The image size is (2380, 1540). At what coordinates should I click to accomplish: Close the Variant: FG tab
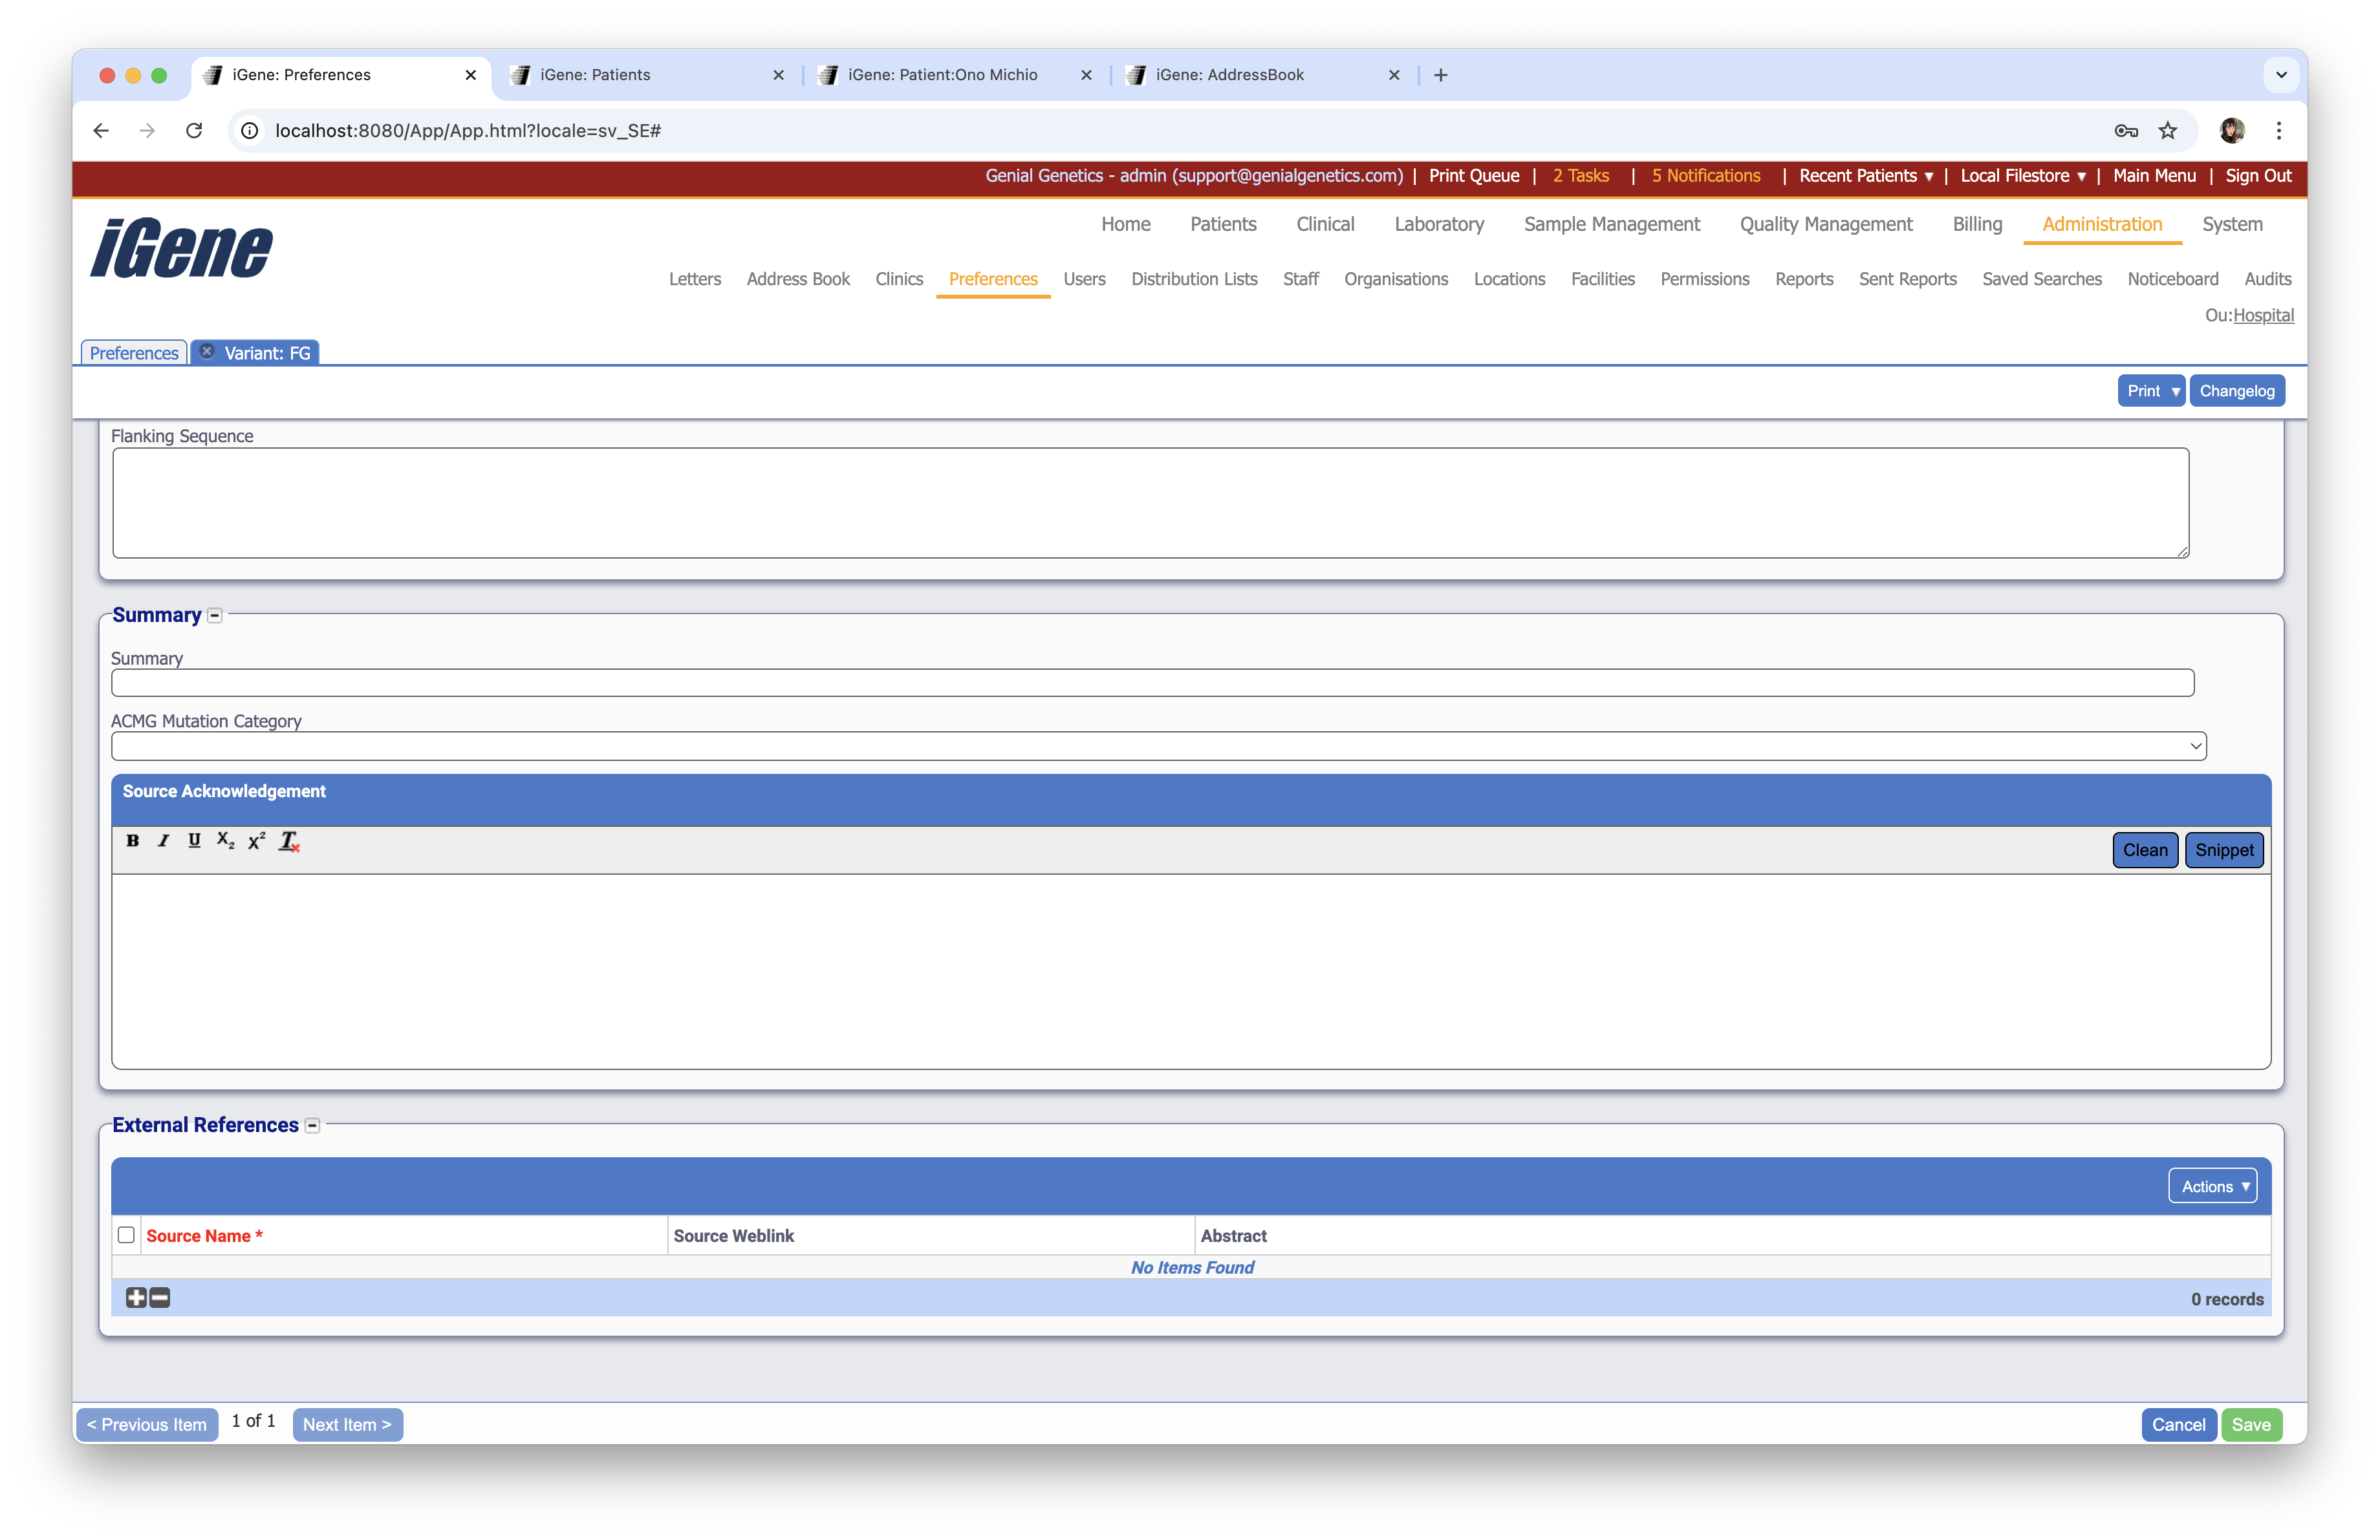coord(207,352)
